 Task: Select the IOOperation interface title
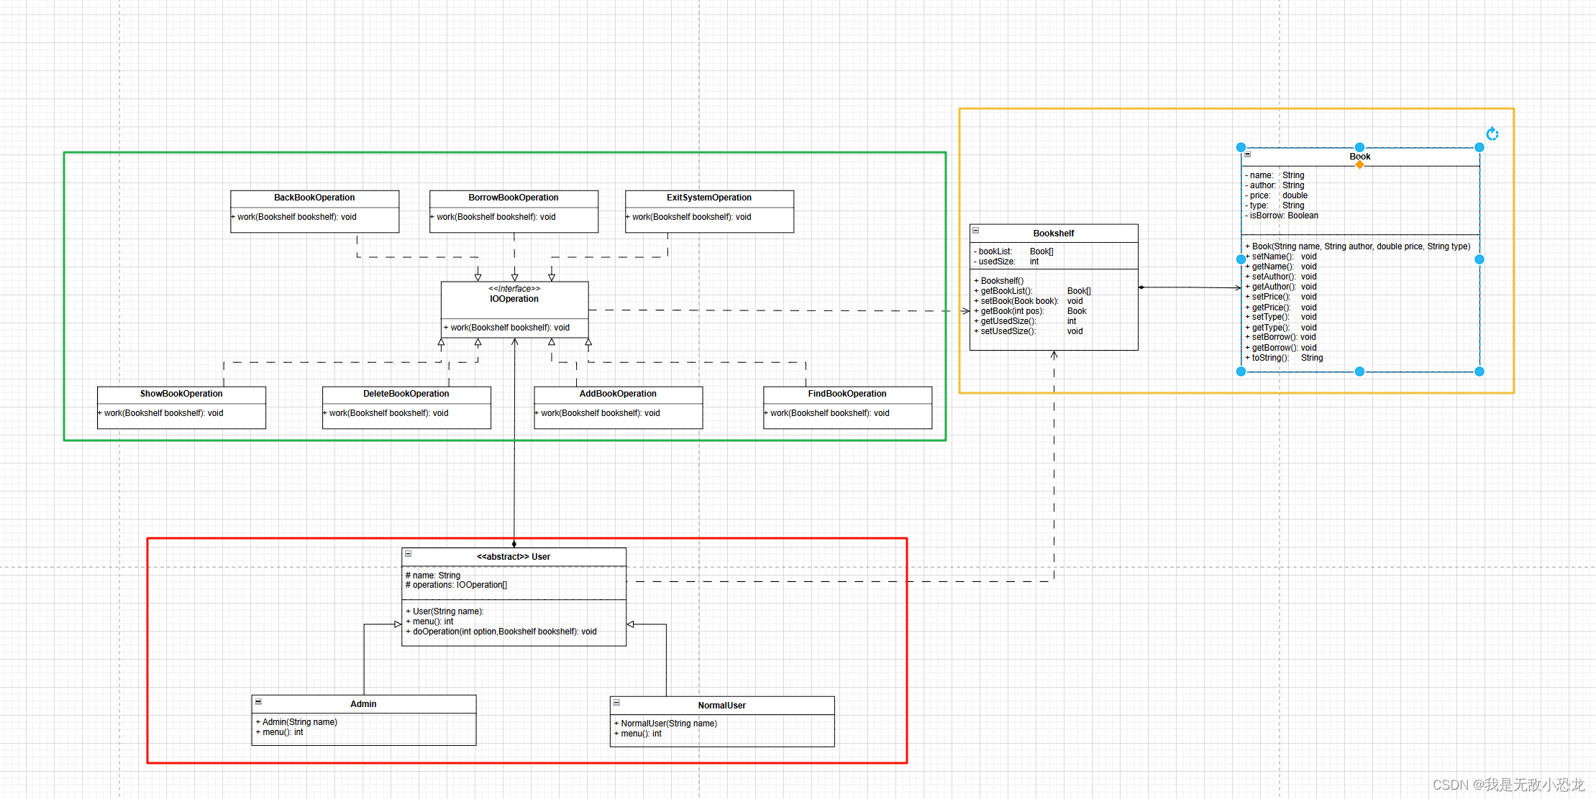coord(514,298)
